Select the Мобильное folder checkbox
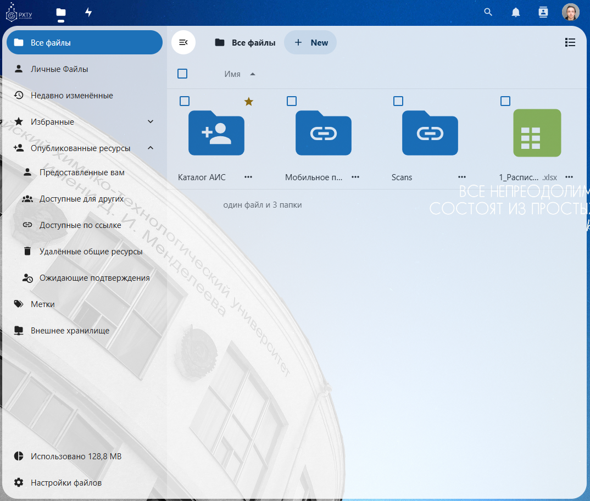Image resolution: width=590 pixels, height=501 pixels. [292, 101]
